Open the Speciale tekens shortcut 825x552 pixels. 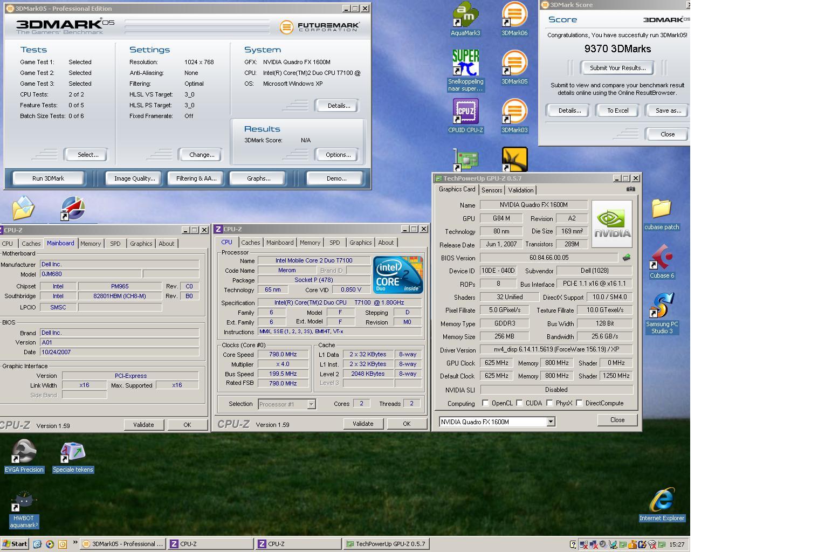tap(73, 456)
